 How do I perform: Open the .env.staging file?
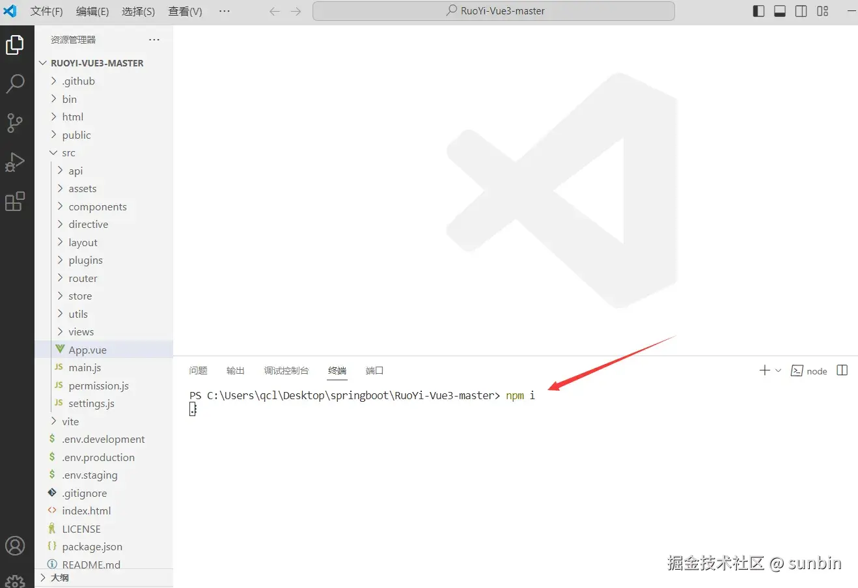104,475
